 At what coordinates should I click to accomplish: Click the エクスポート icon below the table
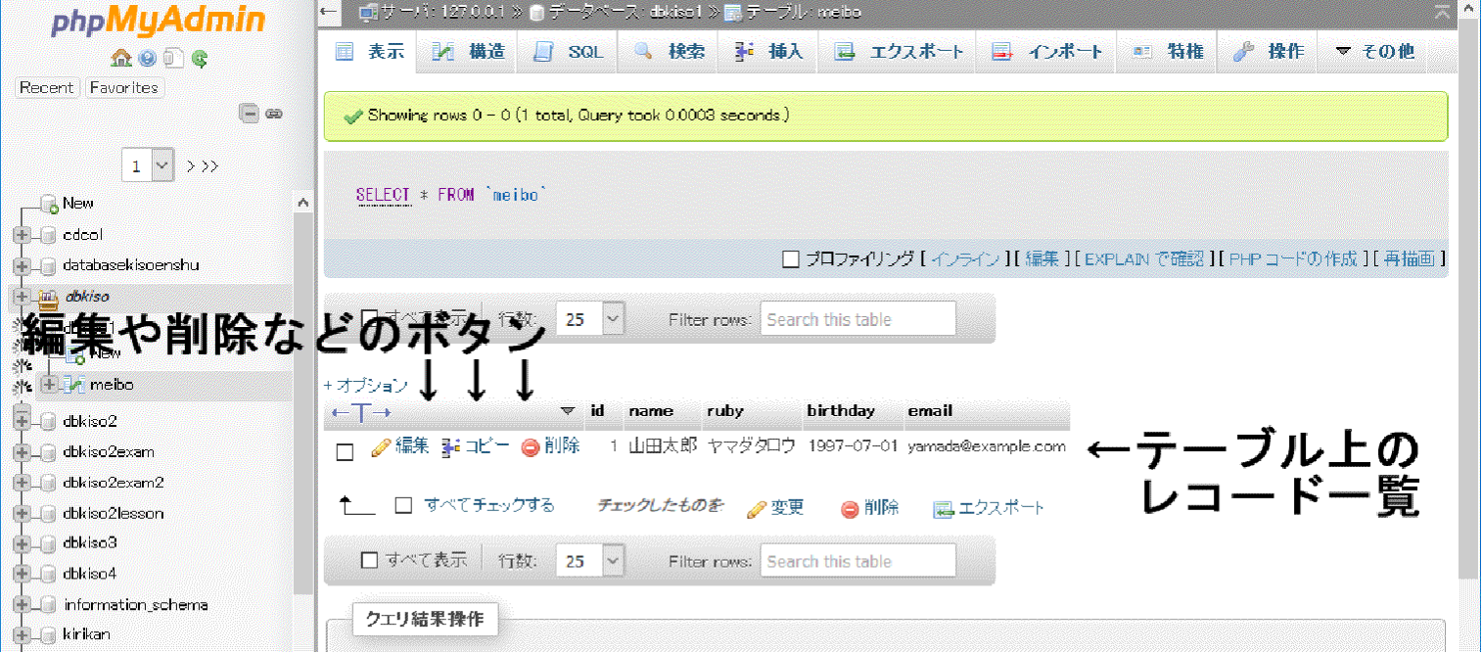[x=943, y=509]
